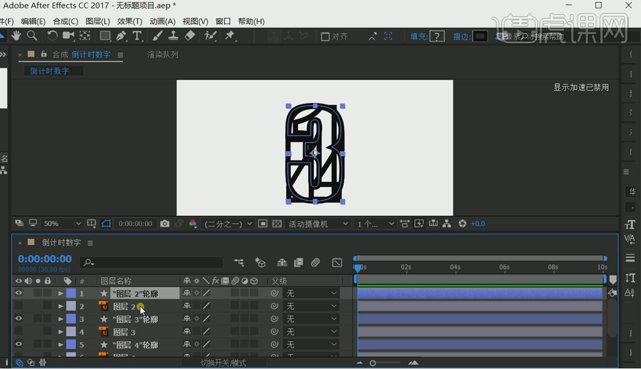Select the Puppet Pin tool
Image resolution: width=641 pixels, height=369 pixels.
pos(230,36)
